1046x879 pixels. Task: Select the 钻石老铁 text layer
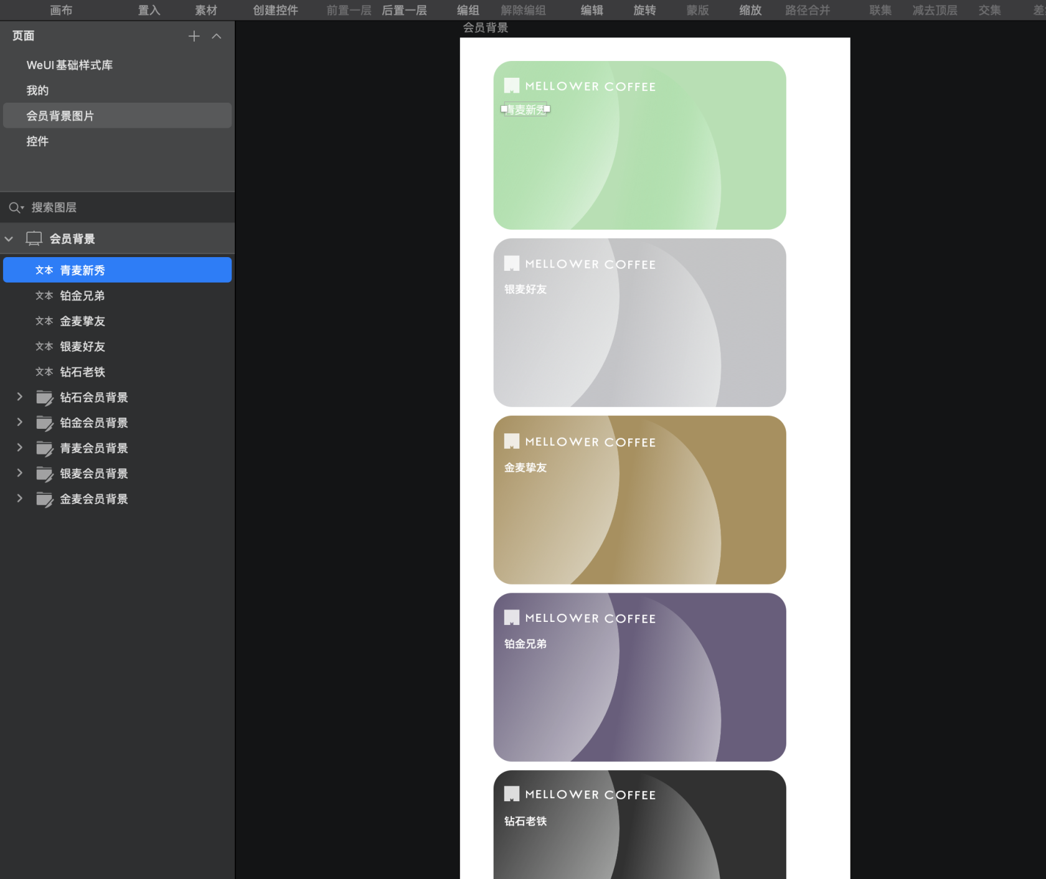[x=117, y=372]
